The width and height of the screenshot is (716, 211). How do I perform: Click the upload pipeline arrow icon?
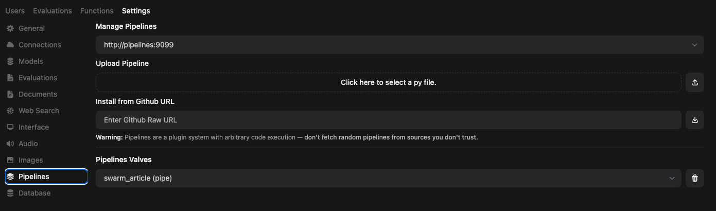pos(694,82)
